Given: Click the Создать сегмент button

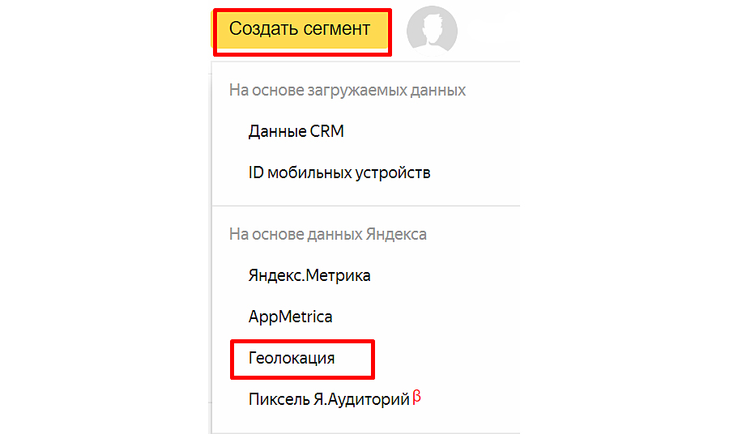Looking at the screenshot, I should (x=301, y=30).
